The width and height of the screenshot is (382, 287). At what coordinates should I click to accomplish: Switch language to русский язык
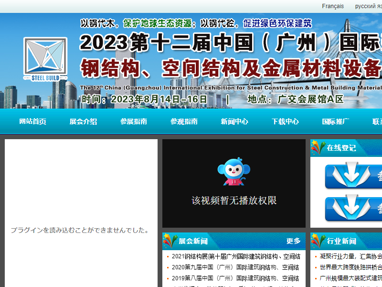tap(369, 6)
